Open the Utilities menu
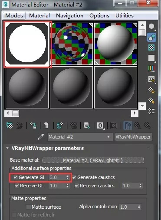 (x=125, y=16)
